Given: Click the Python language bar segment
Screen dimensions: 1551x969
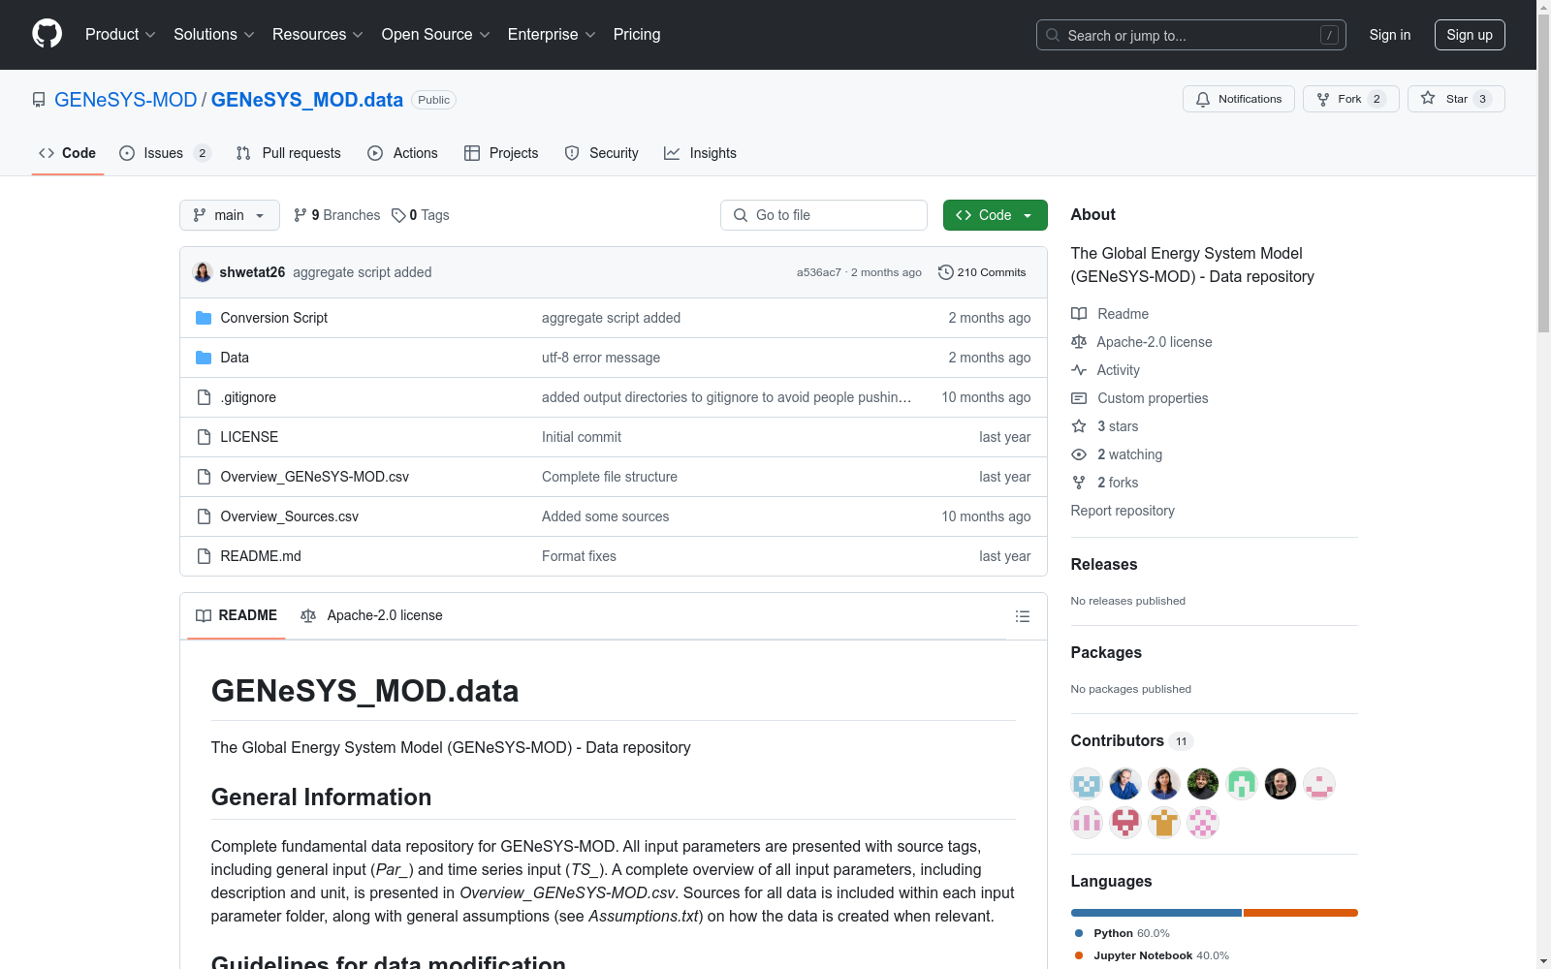Looking at the screenshot, I should pos(1156,913).
